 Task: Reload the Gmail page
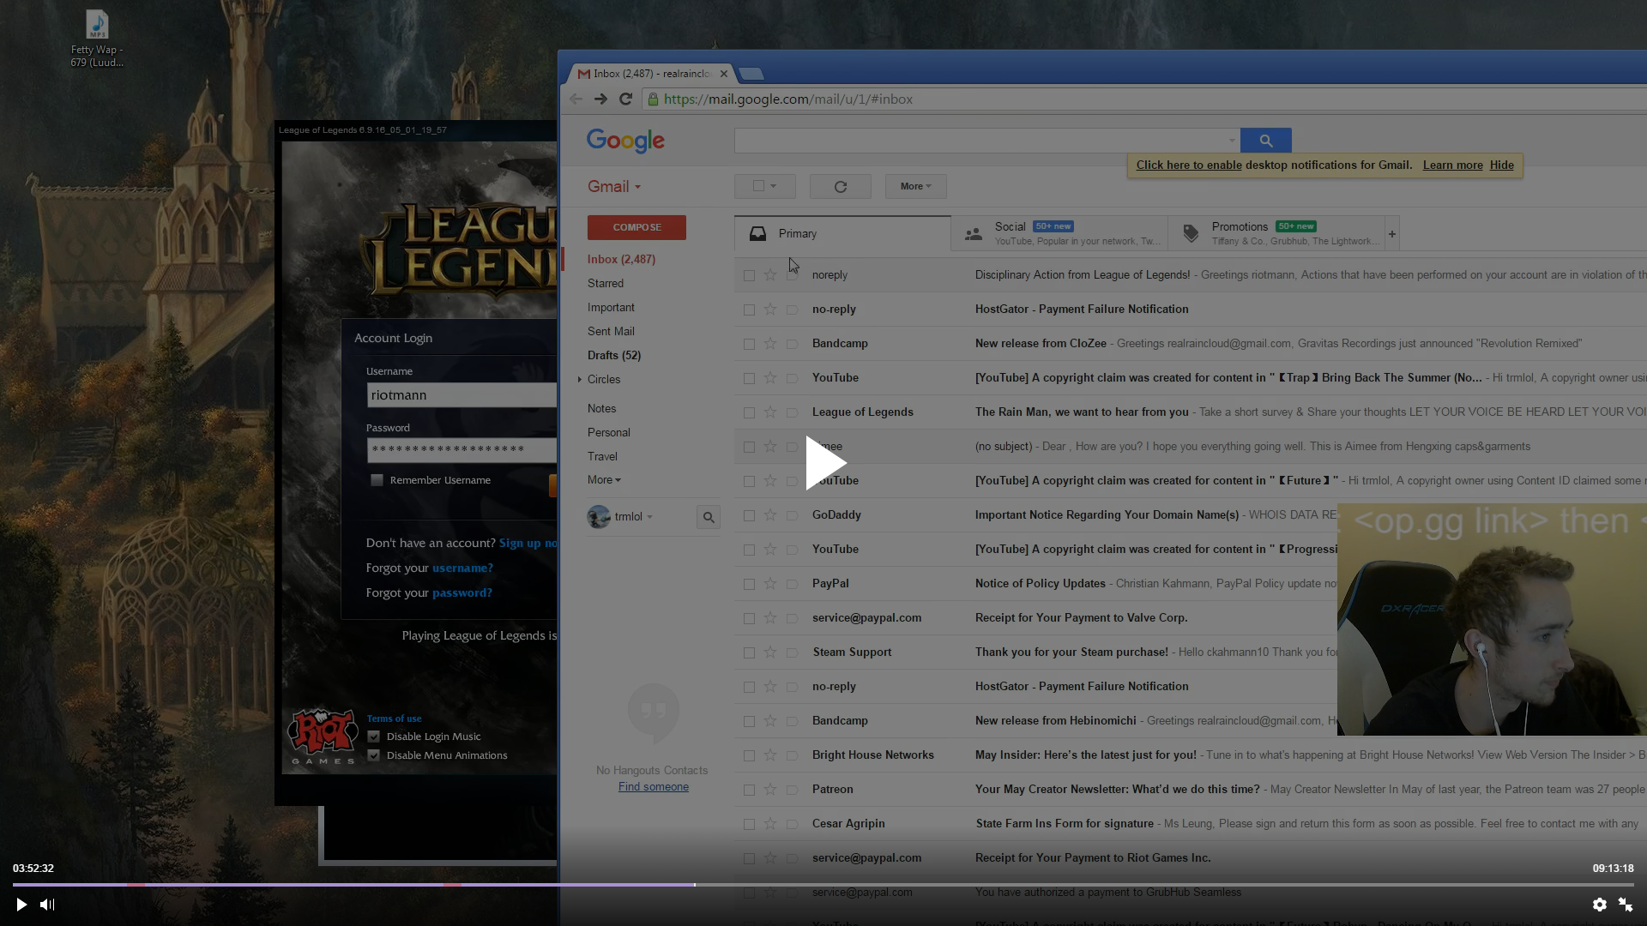click(625, 99)
